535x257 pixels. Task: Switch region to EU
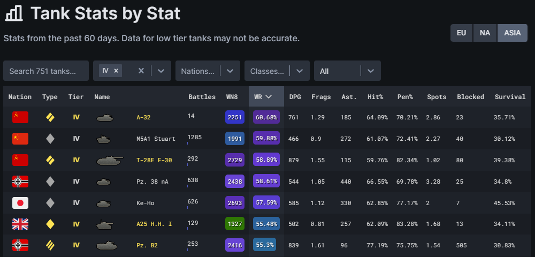point(461,33)
